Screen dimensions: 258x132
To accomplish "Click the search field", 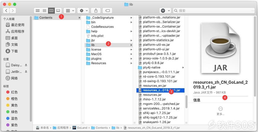I will pos(214,11).
